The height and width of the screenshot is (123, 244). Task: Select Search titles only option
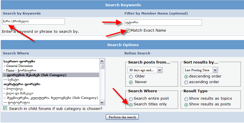point(131,104)
